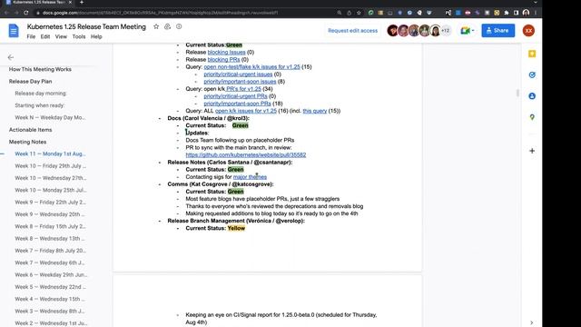This screenshot has height=327, width=581.
Task: Open priority/critical-urgent issues link
Action: (238, 74)
